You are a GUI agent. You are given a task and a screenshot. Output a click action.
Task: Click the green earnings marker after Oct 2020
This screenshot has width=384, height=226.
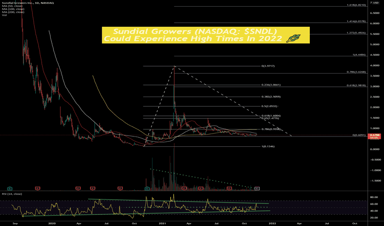point(148,188)
